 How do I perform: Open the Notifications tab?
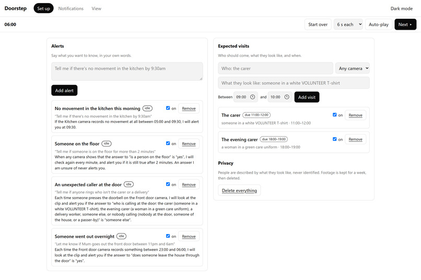click(x=71, y=8)
